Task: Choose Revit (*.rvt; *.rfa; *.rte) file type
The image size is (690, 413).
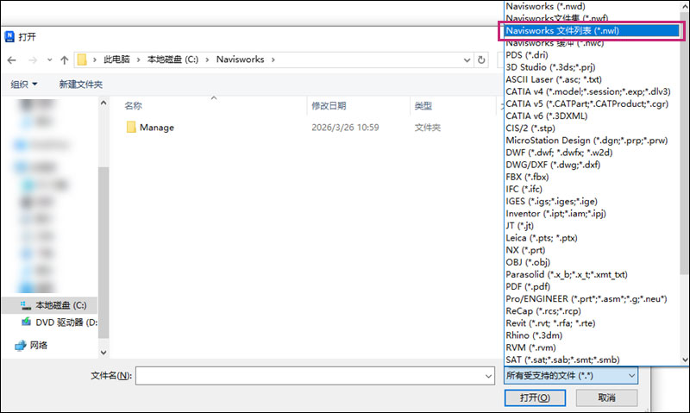Action: pyautogui.click(x=550, y=323)
